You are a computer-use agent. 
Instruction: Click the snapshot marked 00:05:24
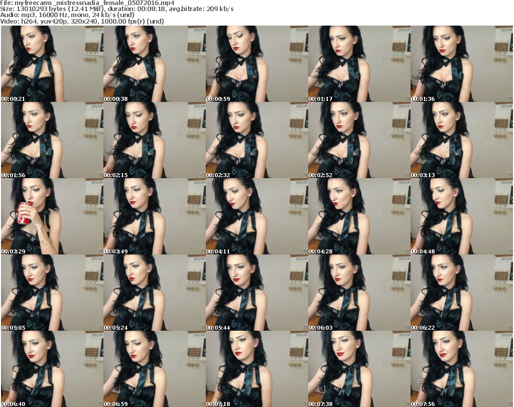coord(155,293)
